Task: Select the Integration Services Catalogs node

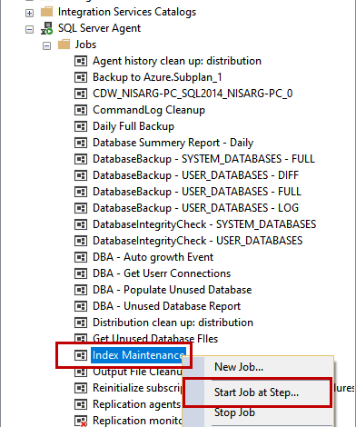Action: pyautogui.click(x=127, y=12)
